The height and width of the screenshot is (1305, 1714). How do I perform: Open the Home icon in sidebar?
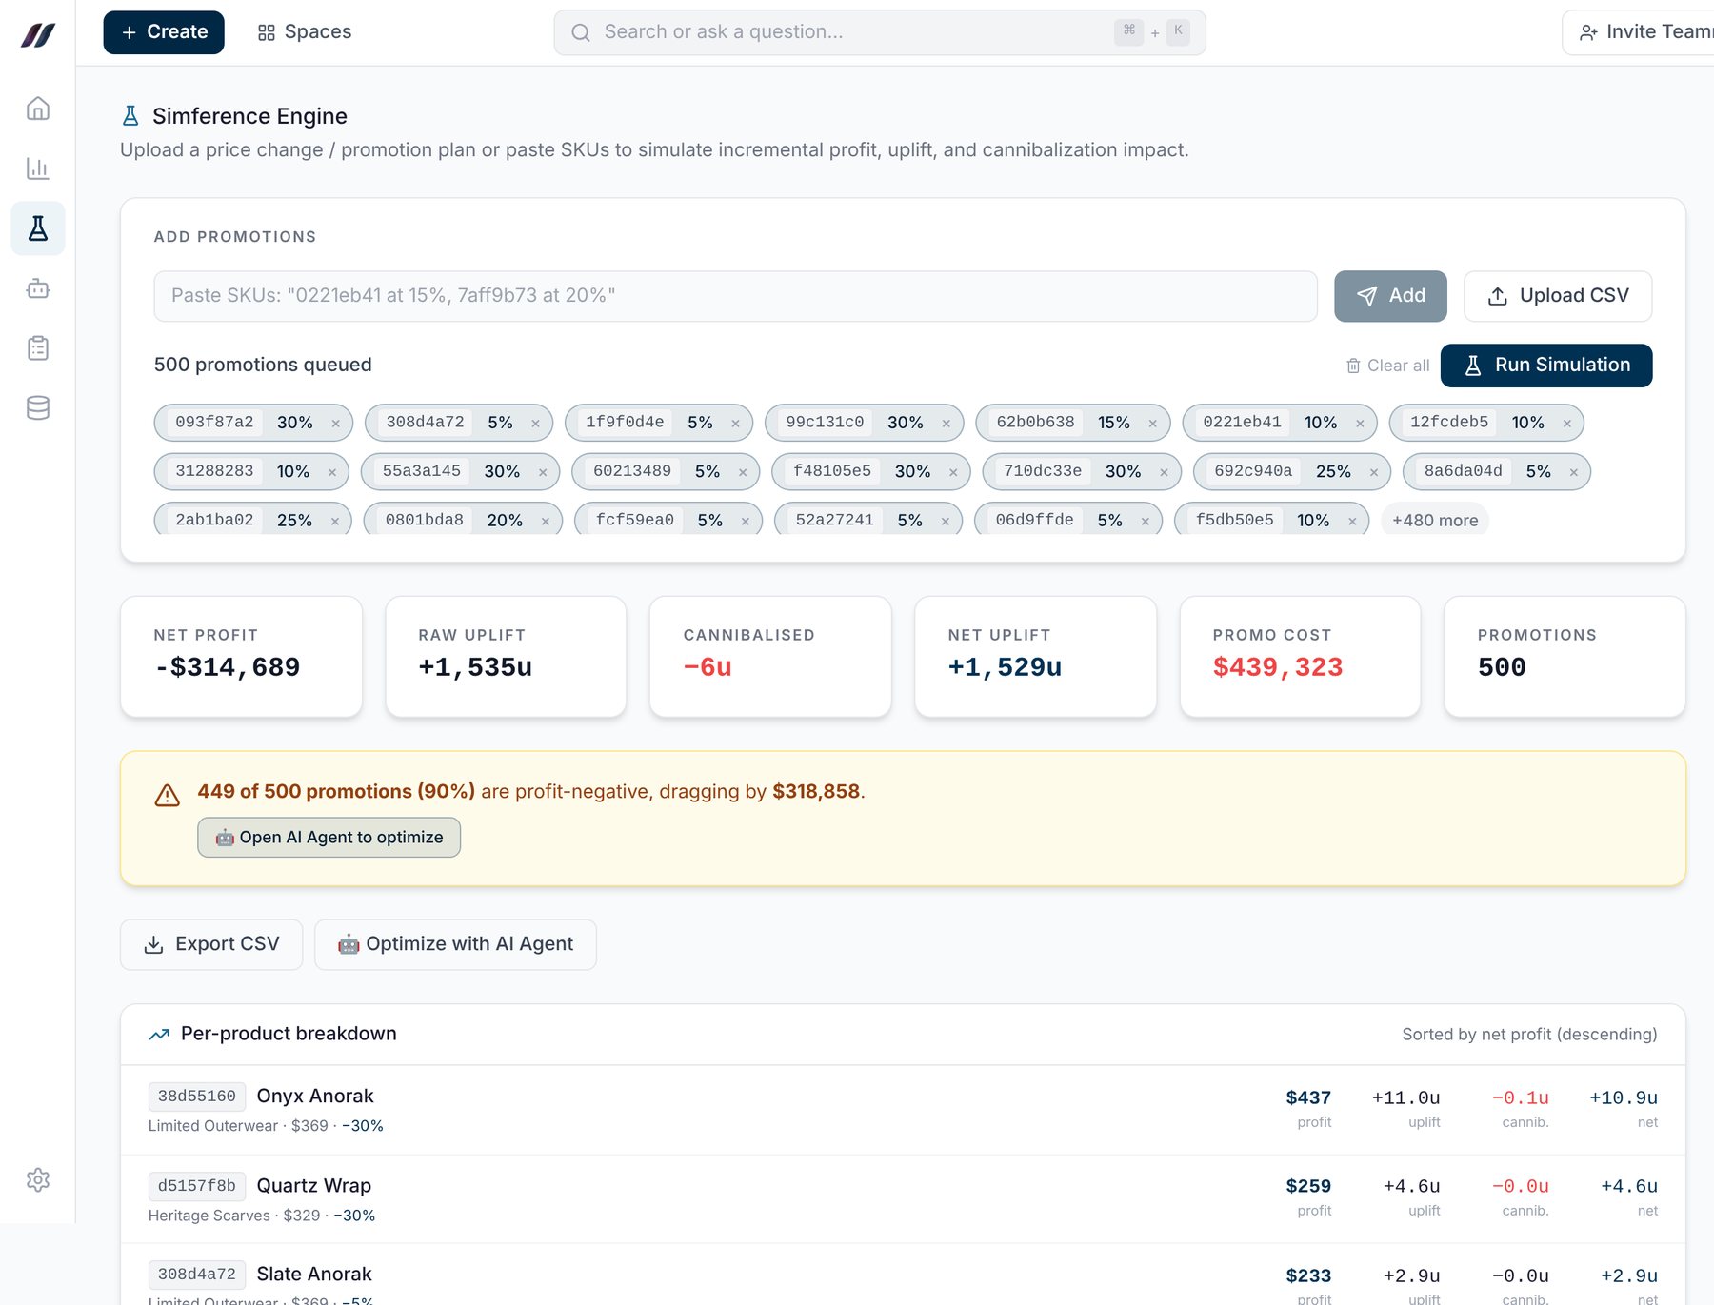tap(38, 109)
